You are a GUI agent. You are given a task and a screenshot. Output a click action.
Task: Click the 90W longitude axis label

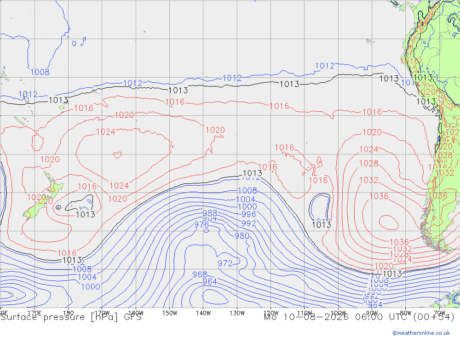pyautogui.click(x=372, y=313)
